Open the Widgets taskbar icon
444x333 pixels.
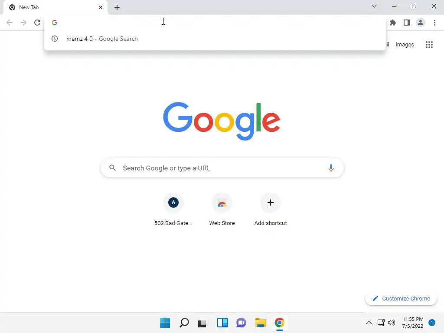tap(222, 323)
